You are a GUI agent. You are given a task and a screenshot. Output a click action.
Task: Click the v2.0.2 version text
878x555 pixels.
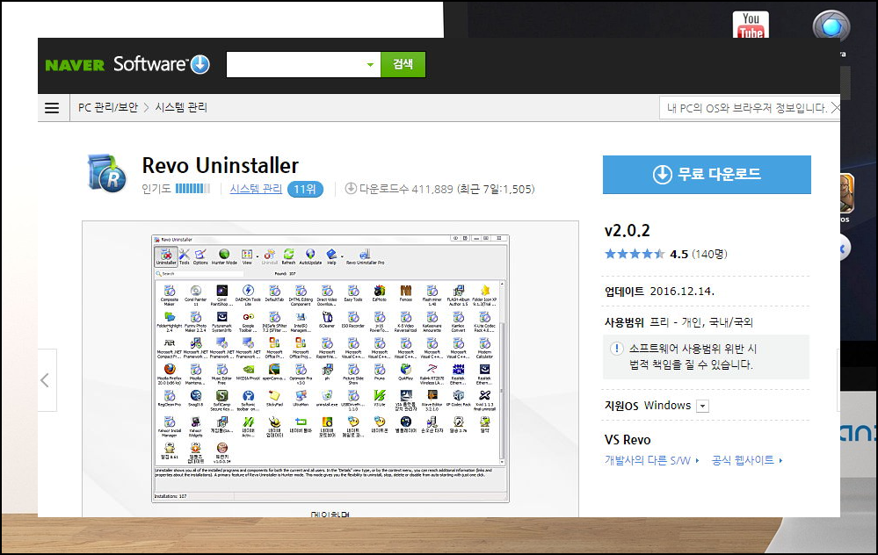[628, 230]
